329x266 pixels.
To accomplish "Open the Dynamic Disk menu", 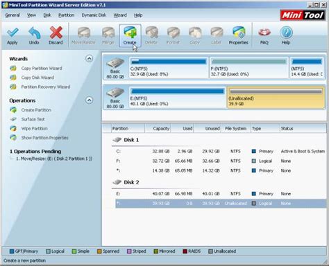I will [x=94, y=15].
